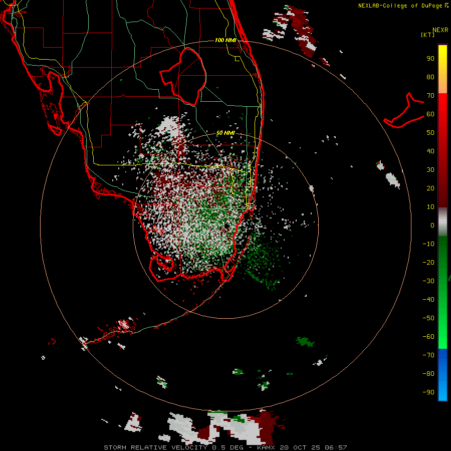451x451 pixels.
Task: Select the -50 value on the velocity scale
Action: pyautogui.click(x=428, y=318)
